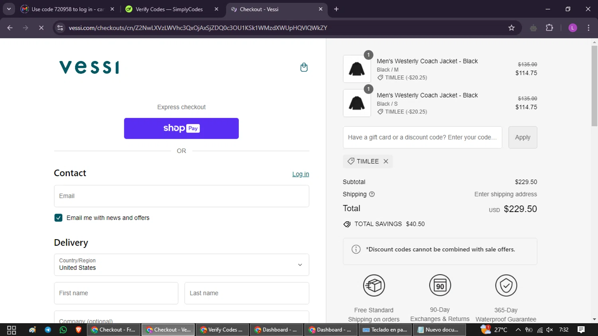Close the Gmail login code tab
598x336 pixels.
[x=112, y=9]
